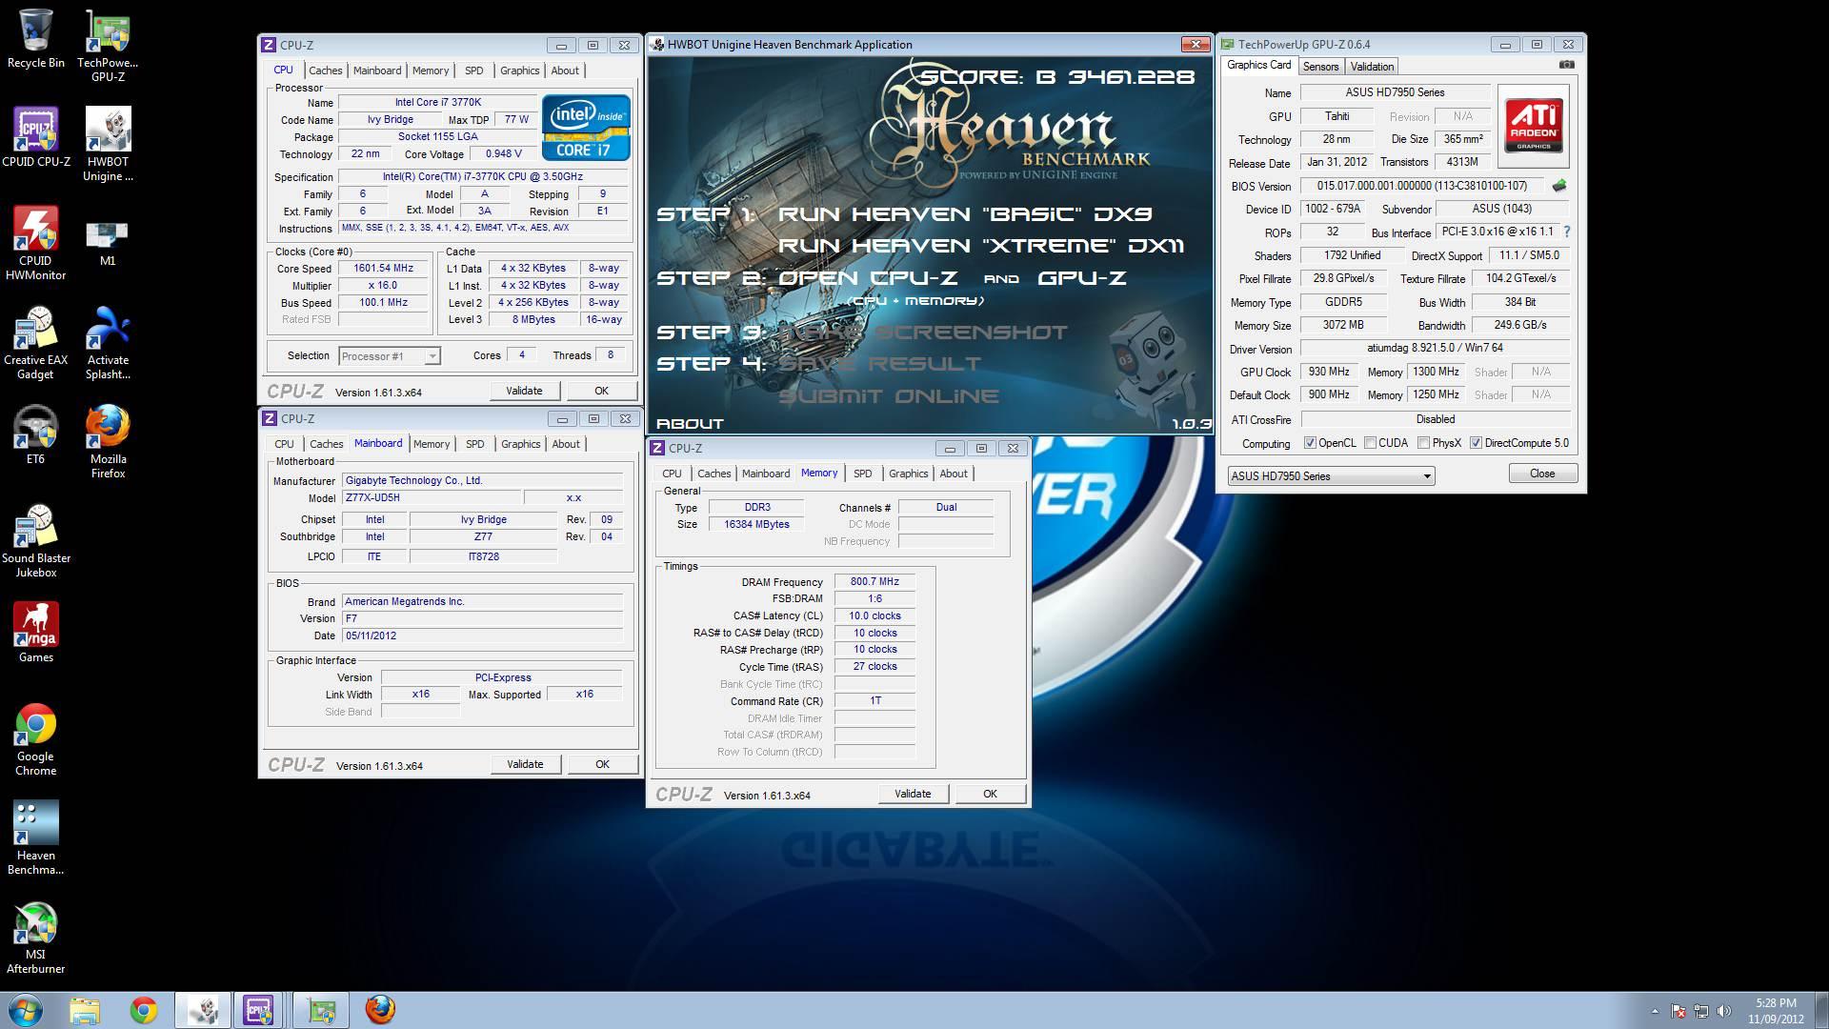
Task: Open Chrome from the taskbar
Action: coord(144,1010)
